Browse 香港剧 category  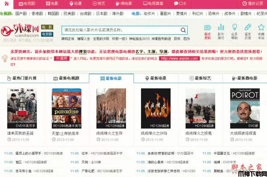pos(37,14)
